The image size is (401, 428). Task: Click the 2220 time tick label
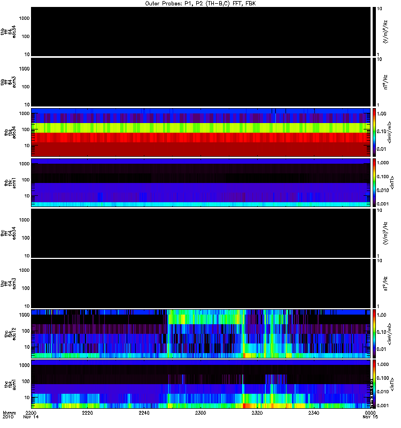(87, 412)
